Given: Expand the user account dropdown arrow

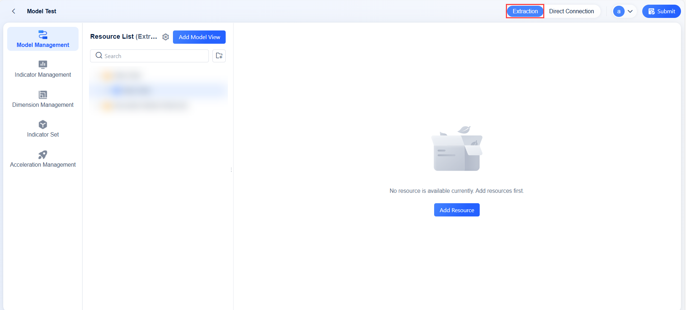Looking at the screenshot, I should (x=630, y=11).
